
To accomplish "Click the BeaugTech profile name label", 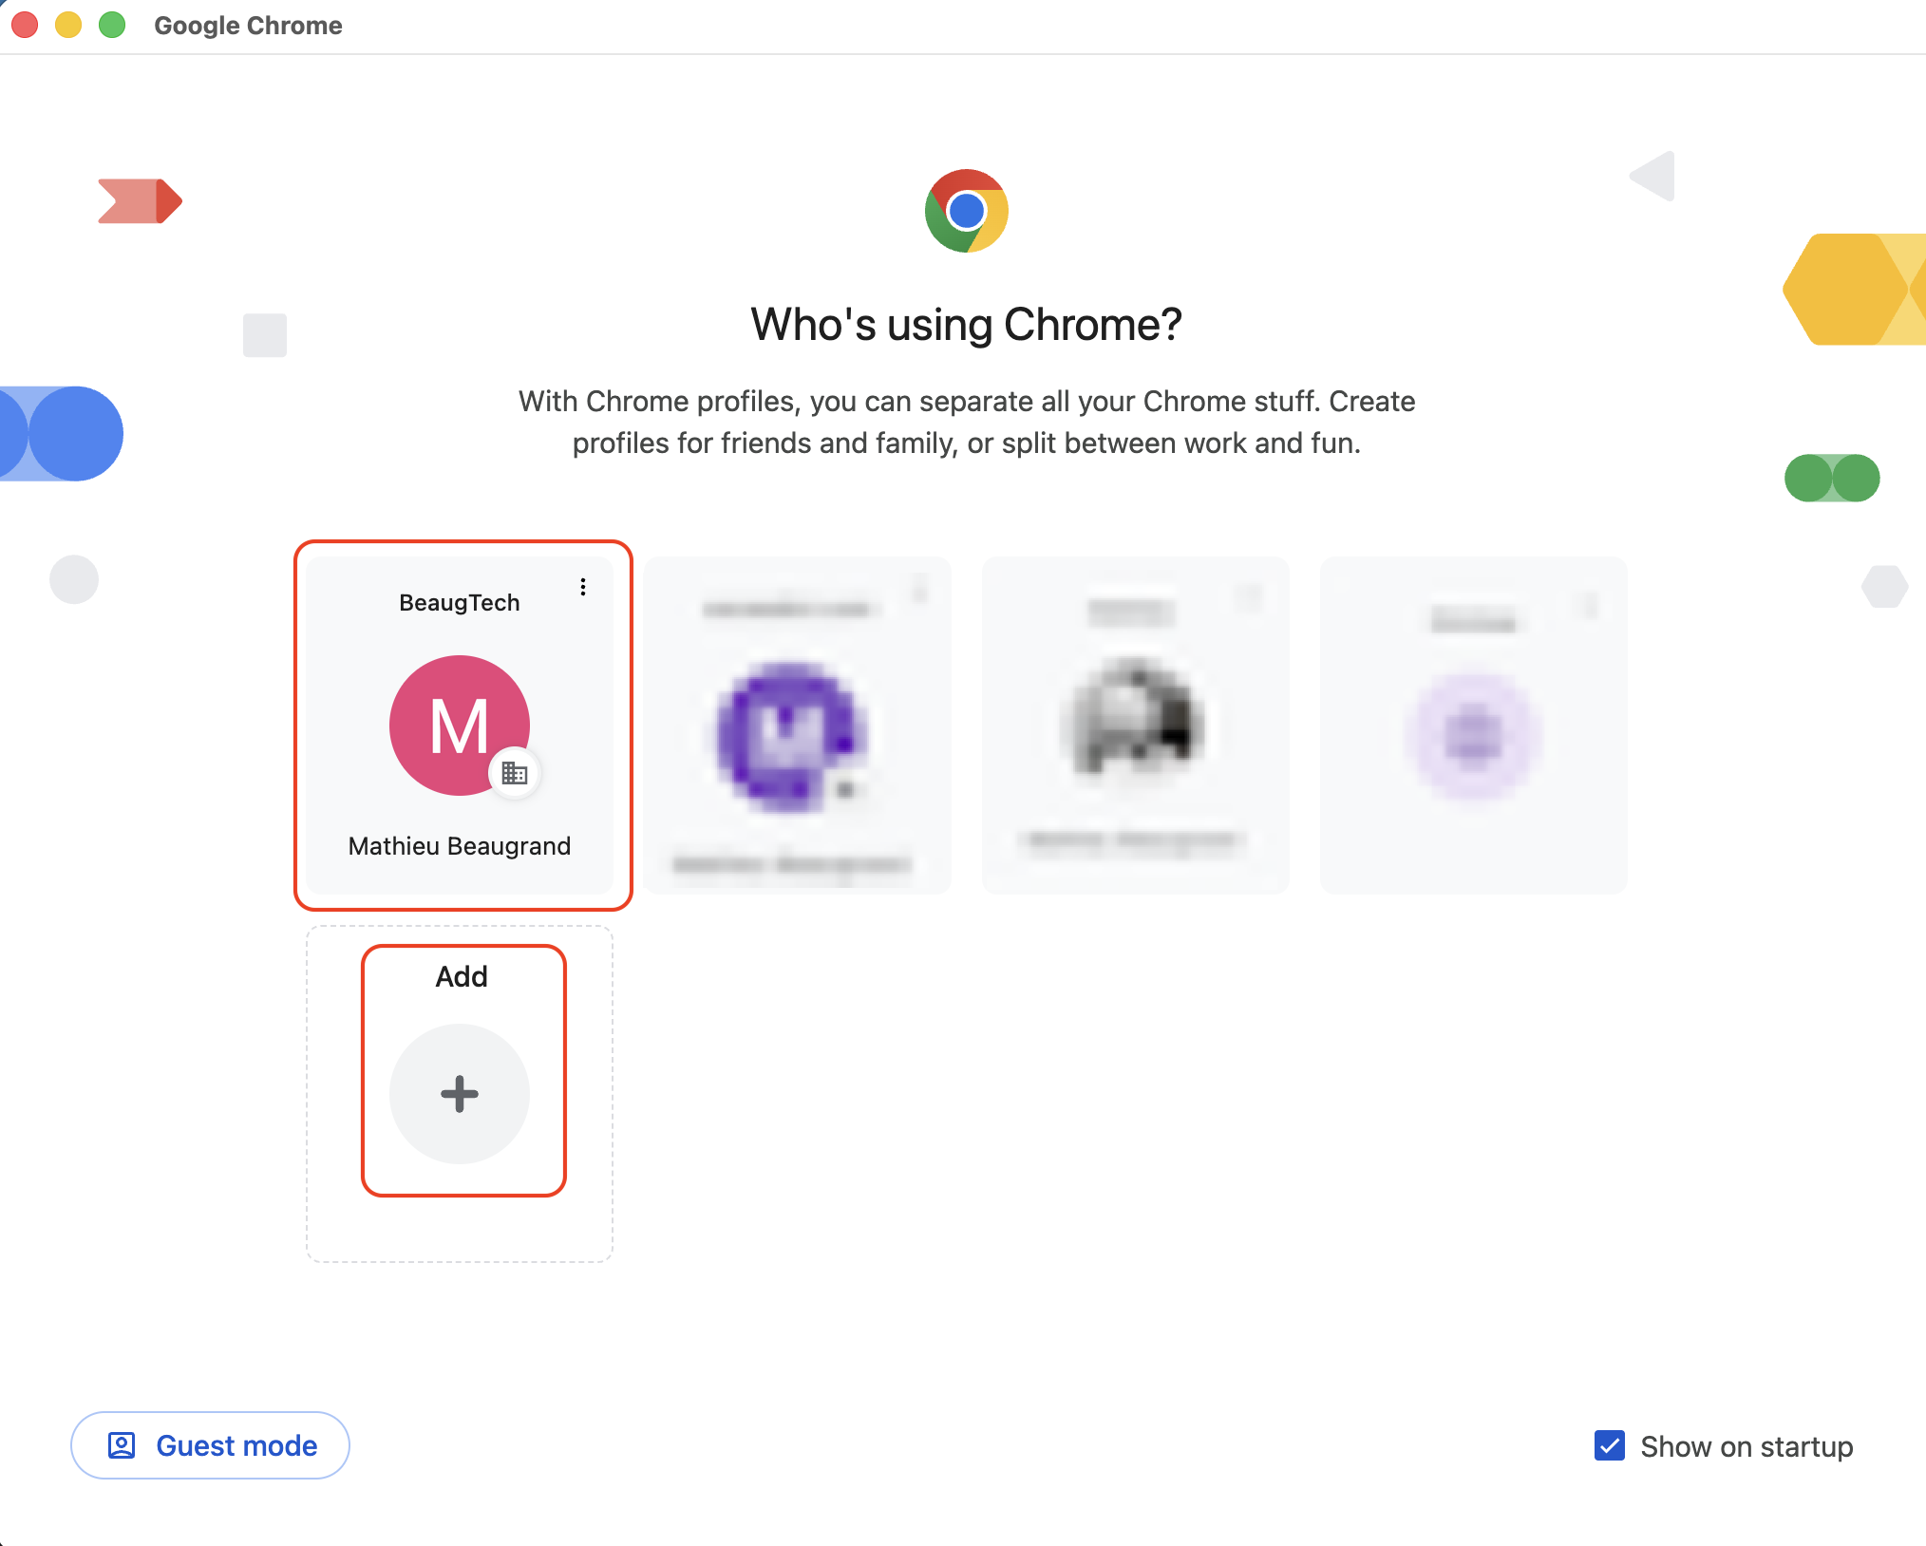I will coord(460,603).
